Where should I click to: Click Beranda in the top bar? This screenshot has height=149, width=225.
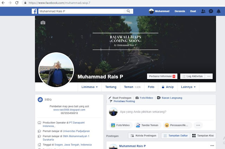180,11
